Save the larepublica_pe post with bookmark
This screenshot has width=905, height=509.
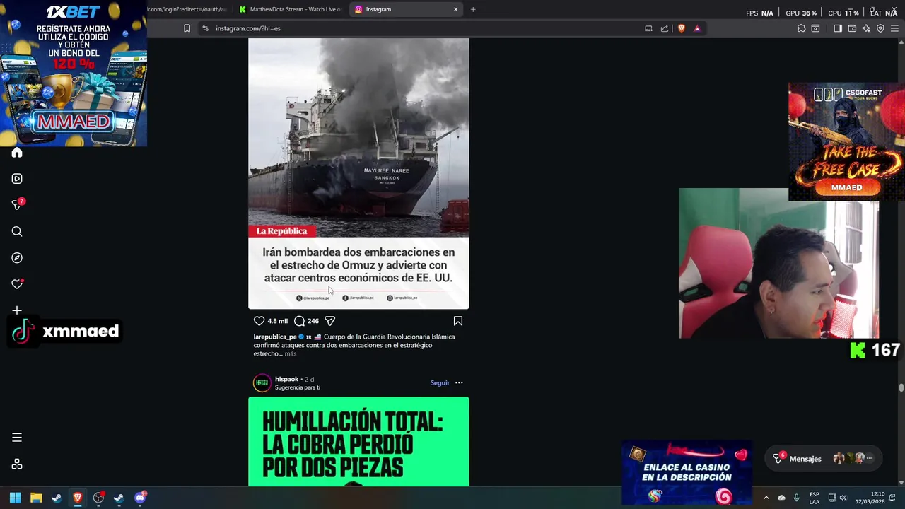coord(458,321)
